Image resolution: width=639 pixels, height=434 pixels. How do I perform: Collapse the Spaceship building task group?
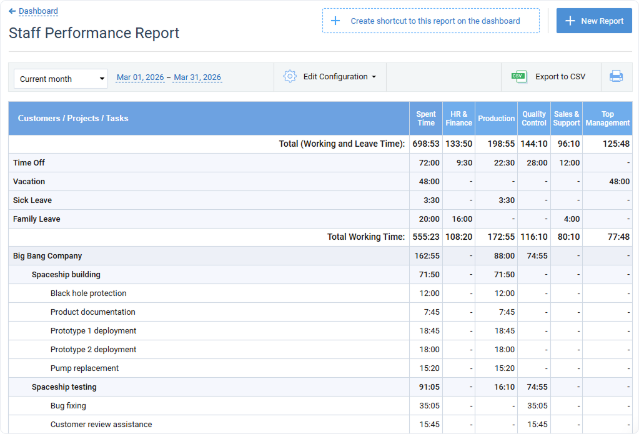tap(67, 274)
